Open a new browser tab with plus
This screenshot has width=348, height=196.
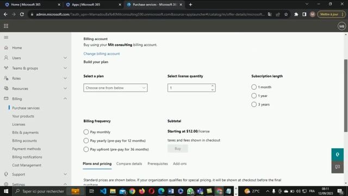pyautogui.click(x=190, y=5)
